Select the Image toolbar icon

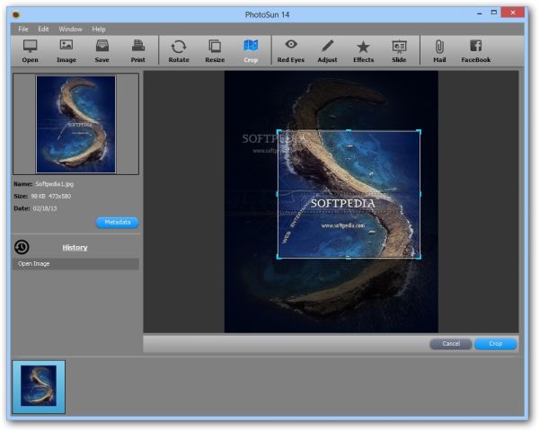(x=66, y=49)
